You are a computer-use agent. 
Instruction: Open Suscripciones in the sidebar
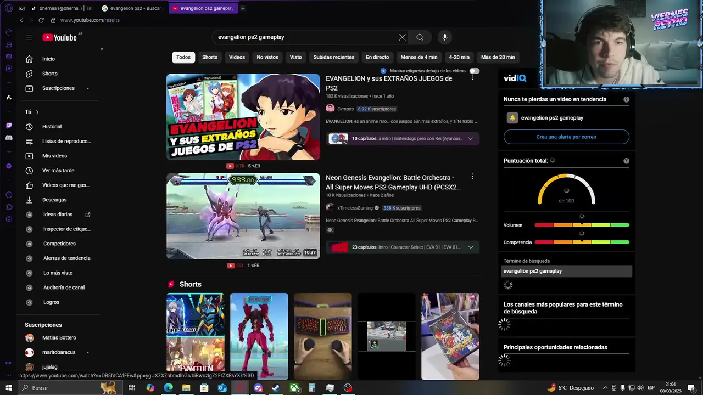(x=58, y=88)
